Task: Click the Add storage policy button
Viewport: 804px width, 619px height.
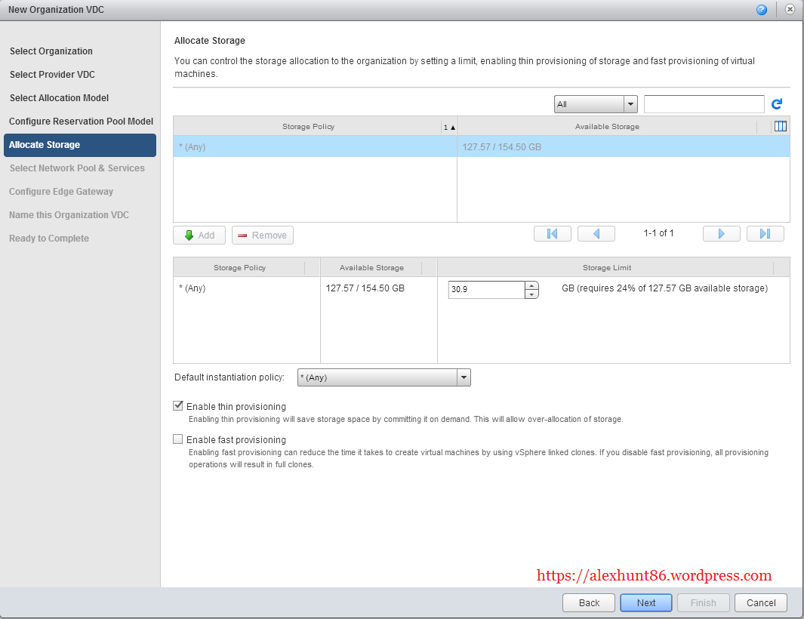Action: pos(199,236)
